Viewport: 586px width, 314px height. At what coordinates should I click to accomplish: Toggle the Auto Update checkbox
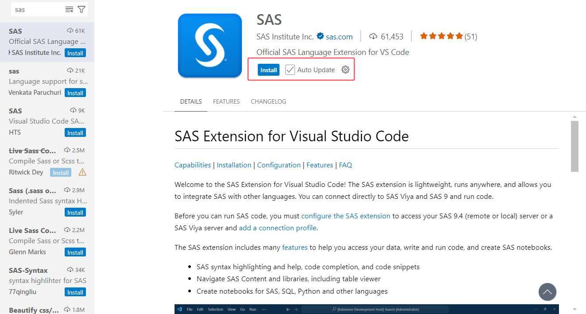[x=290, y=70]
